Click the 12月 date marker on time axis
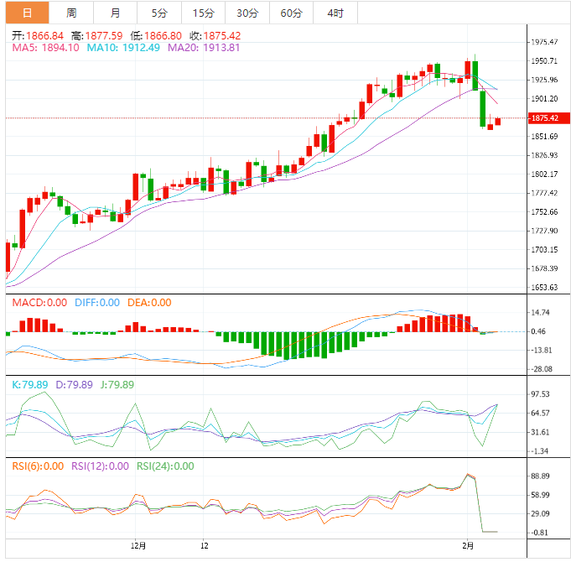Image resolution: width=571 pixels, height=562 pixels. coord(138,546)
